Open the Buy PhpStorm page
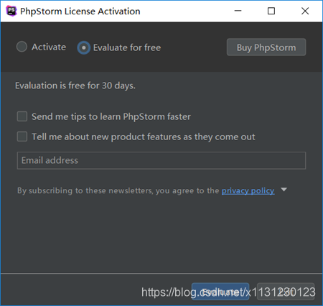This screenshot has height=306, width=323. pyautogui.click(x=266, y=47)
